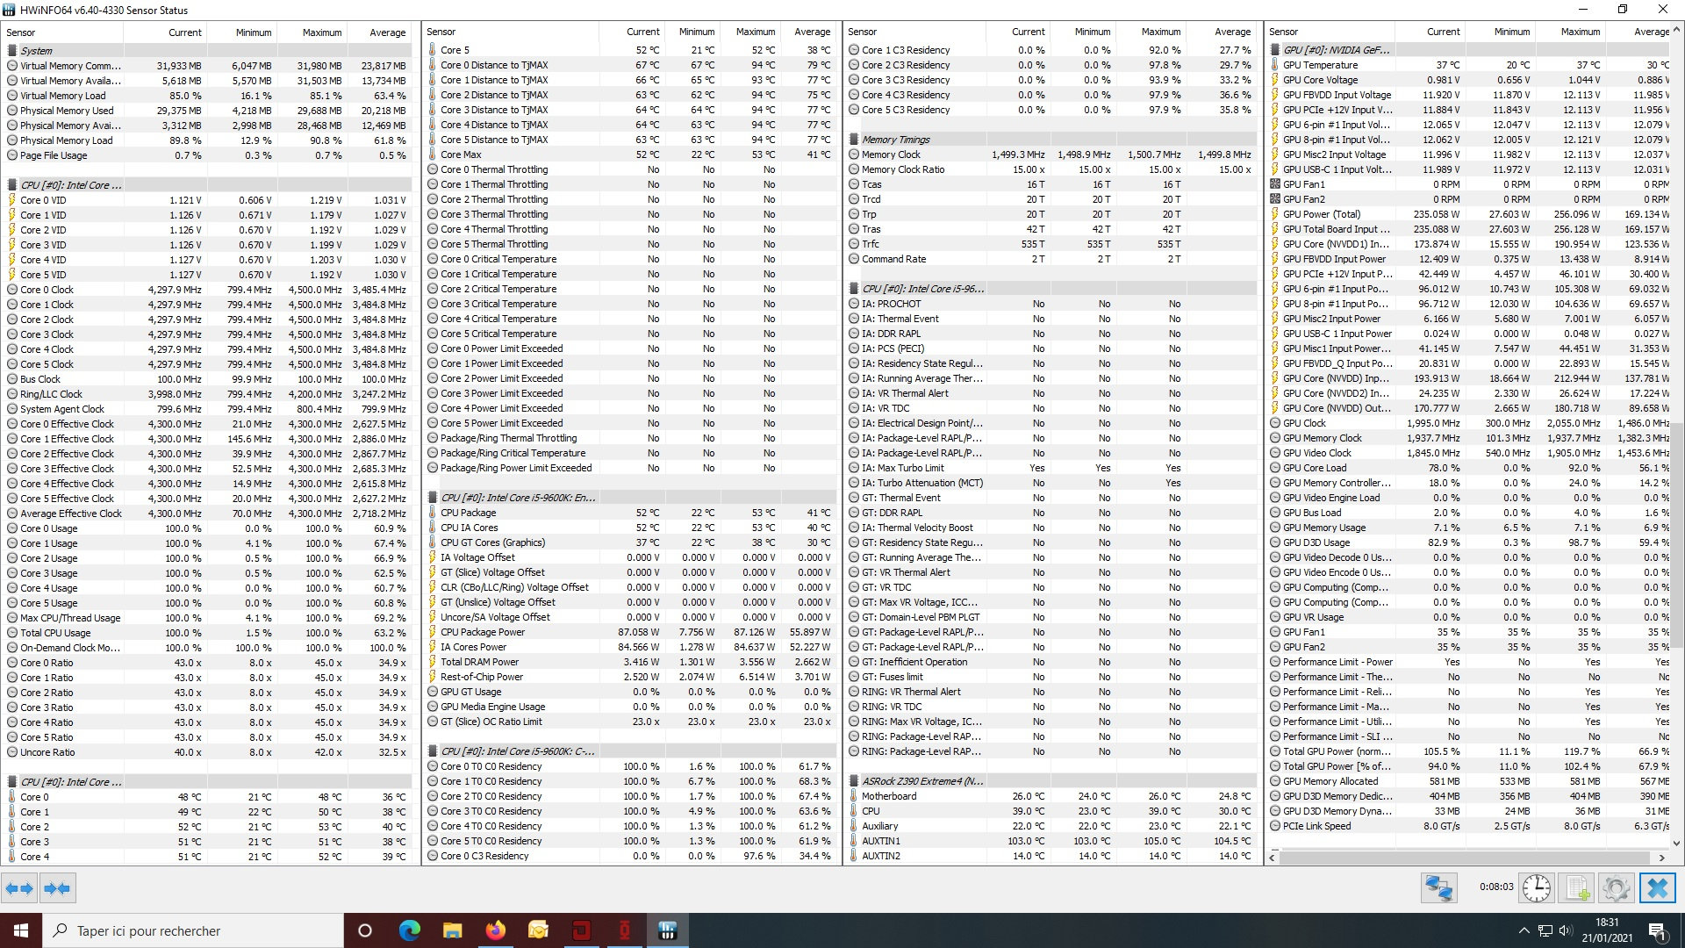Click the horizontal scrollbar's right arrow
The width and height of the screenshot is (1685, 948).
1661,858
